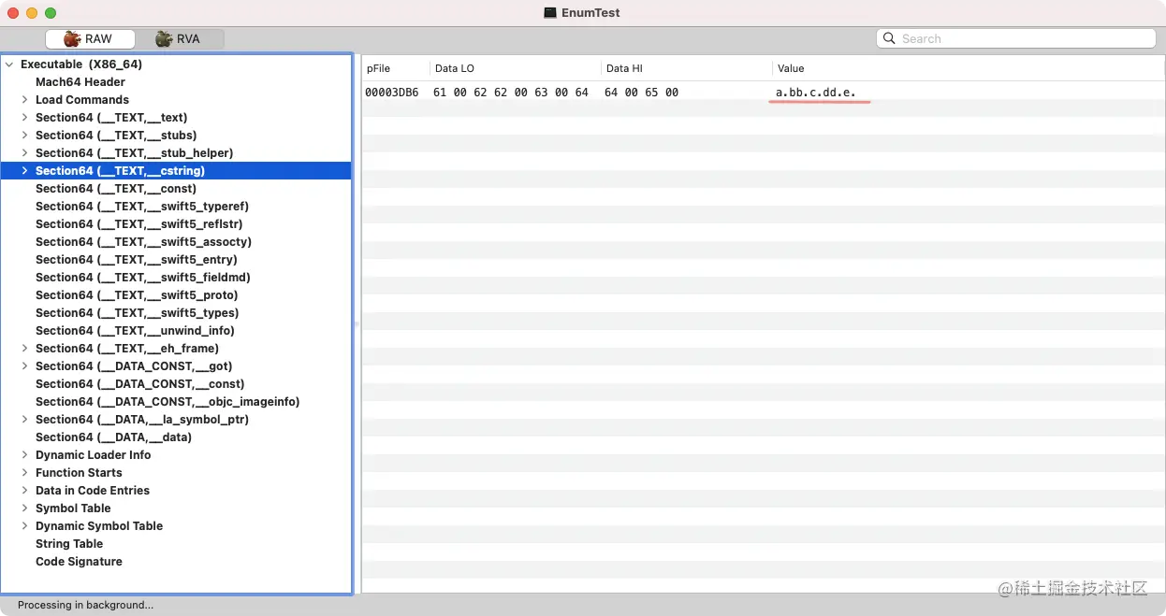Select Data in Code Entries row
Image resolution: width=1166 pixels, height=616 pixels.
176,491
